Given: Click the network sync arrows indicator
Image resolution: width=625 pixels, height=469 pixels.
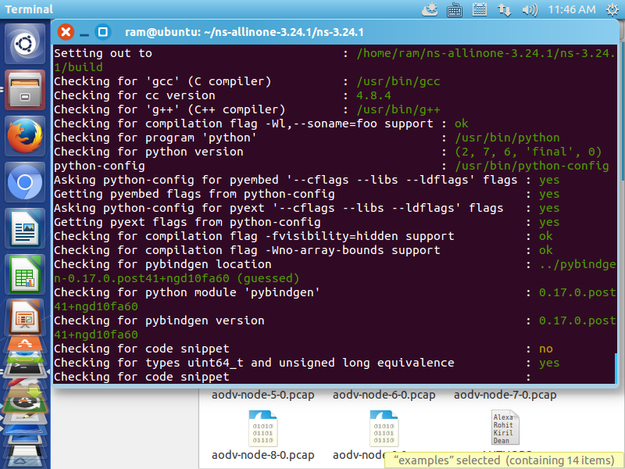Looking at the screenshot, I should [x=505, y=9].
